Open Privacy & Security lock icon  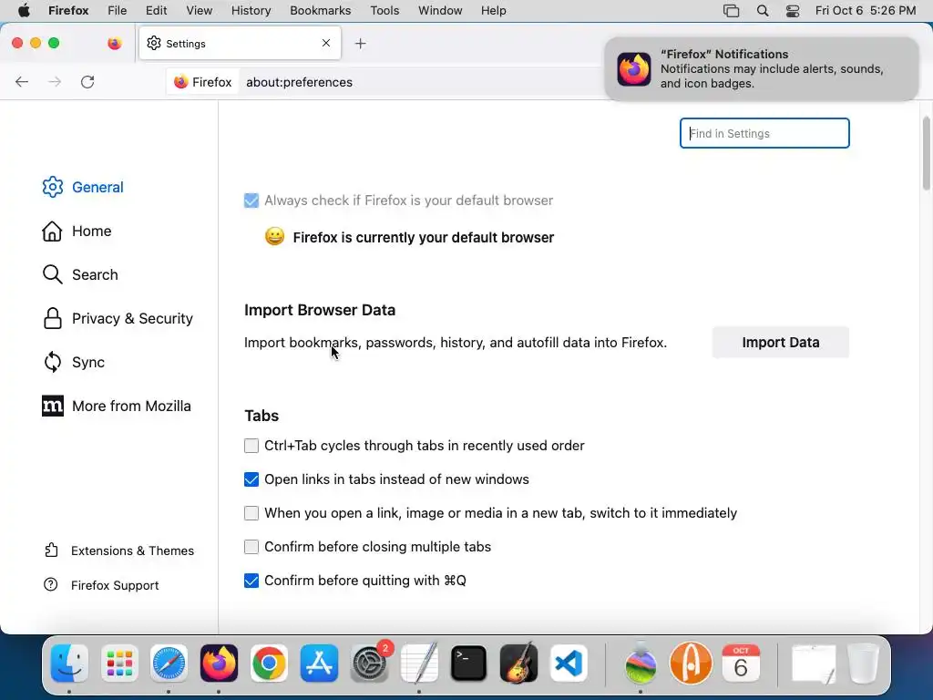point(52,318)
